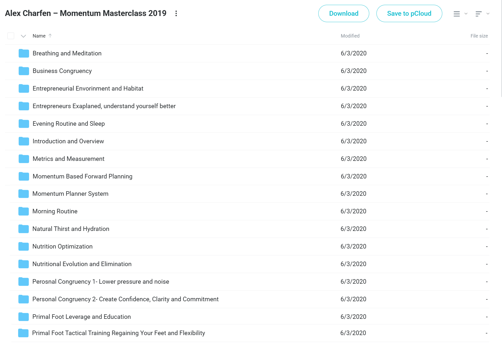Click the page title Alex Charfen Momentum Masterclass 2019
502x346 pixels.
[86, 13]
